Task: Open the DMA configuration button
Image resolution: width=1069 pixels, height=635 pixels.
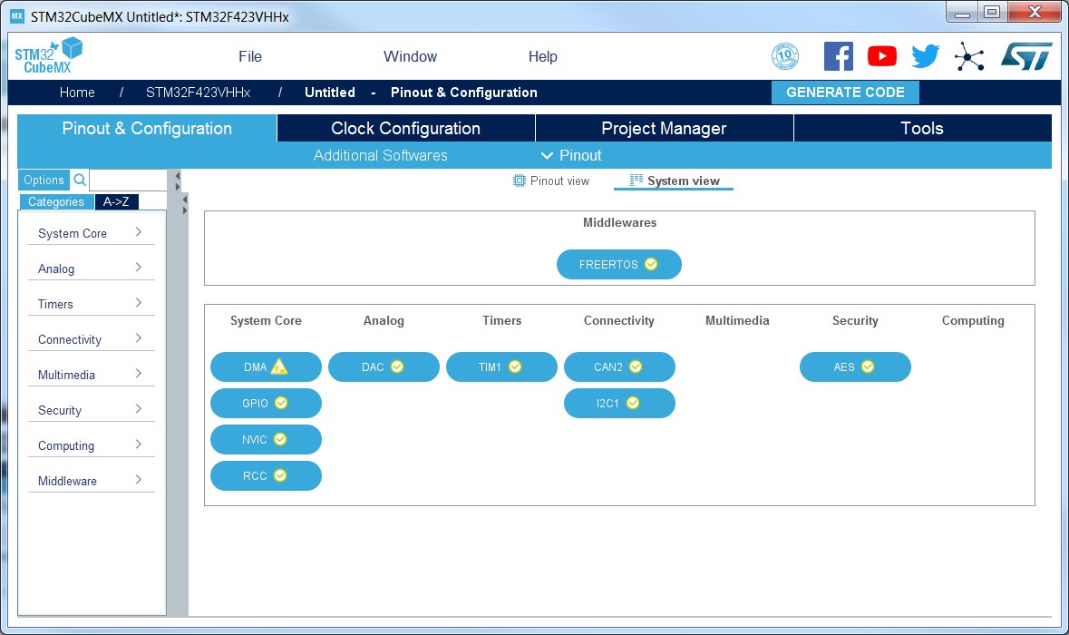Action: click(266, 367)
